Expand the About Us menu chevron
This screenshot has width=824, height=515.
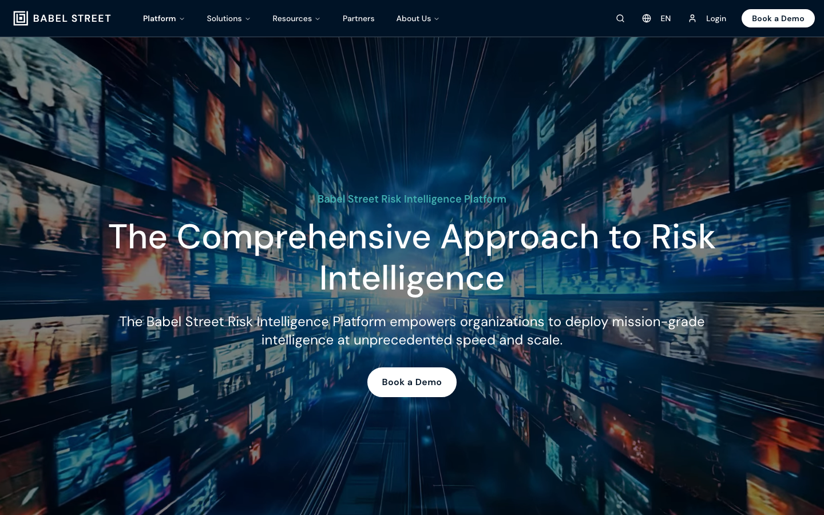point(437,19)
